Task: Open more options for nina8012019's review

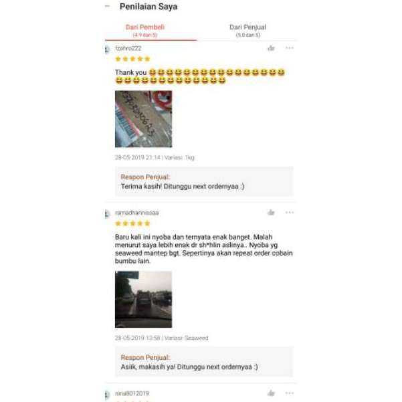Action: [x=290, y=393]
